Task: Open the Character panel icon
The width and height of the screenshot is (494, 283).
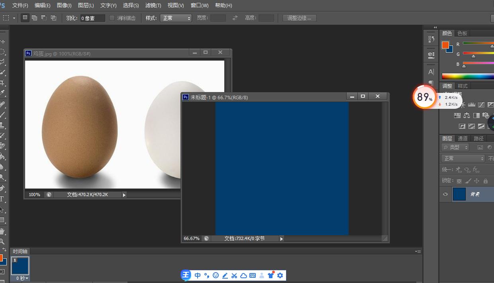Action: click(x=431, y=72)
